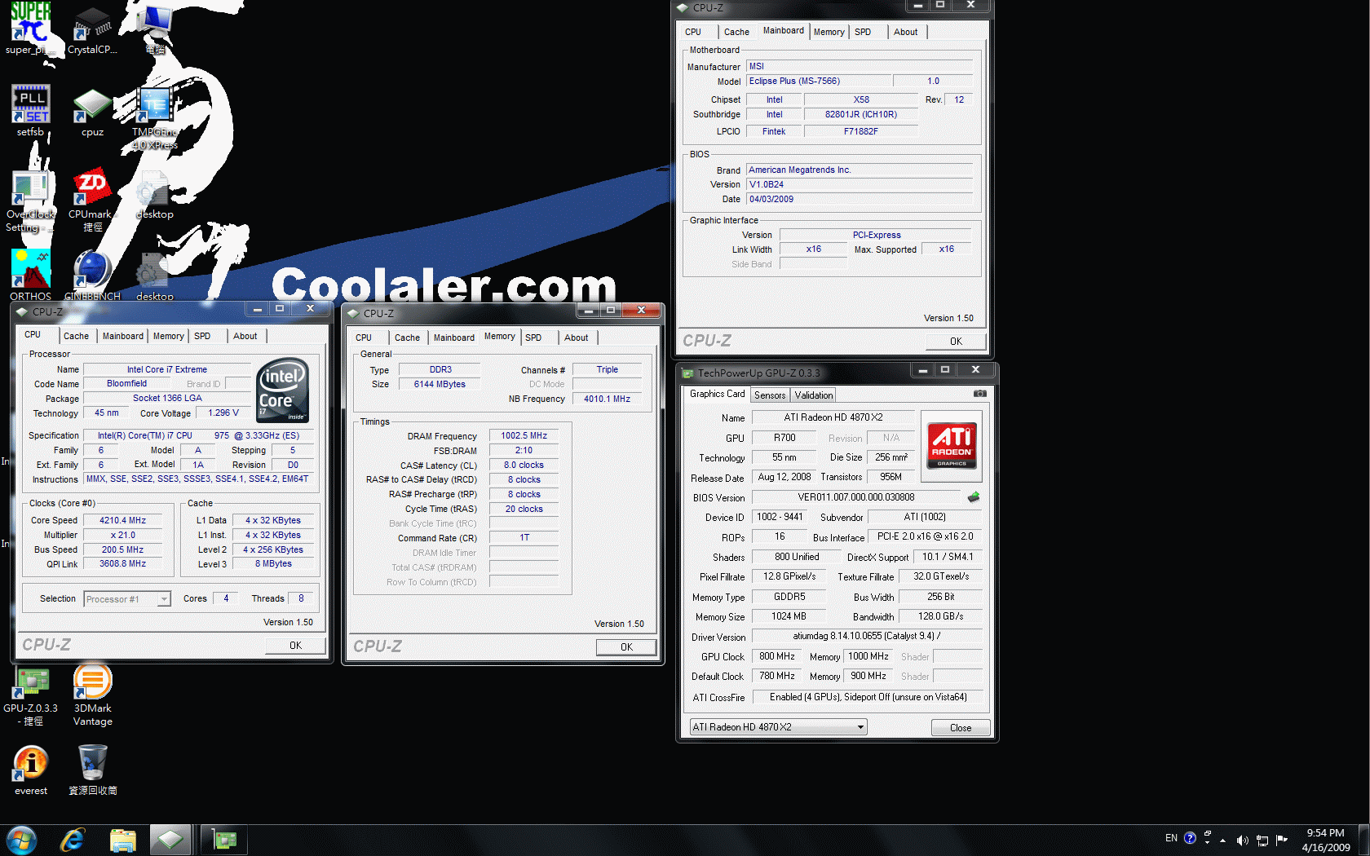1370x856 pixels.
Task: Click the GPU Clock 800 MHz value
Action: (x=776, y=656)
